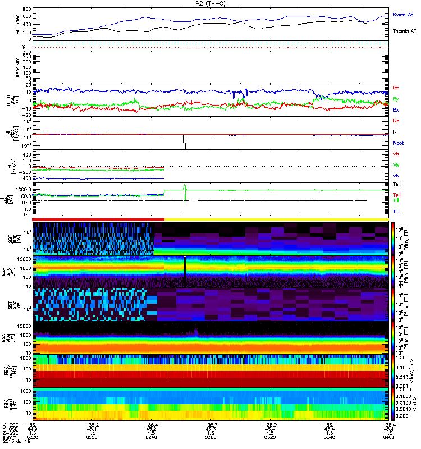Image resolution: width=421 pixels, height=449 pixels.
Task: Click the blue ion velocity legend label
Action: point(396,176)
